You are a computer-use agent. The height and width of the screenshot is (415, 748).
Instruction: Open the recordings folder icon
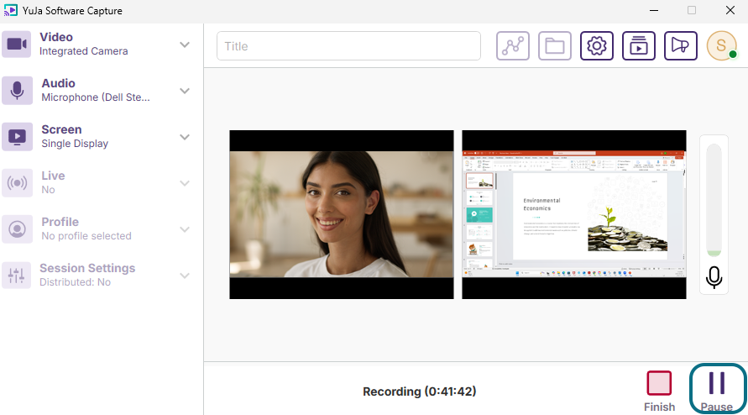[x=554, y=46]
